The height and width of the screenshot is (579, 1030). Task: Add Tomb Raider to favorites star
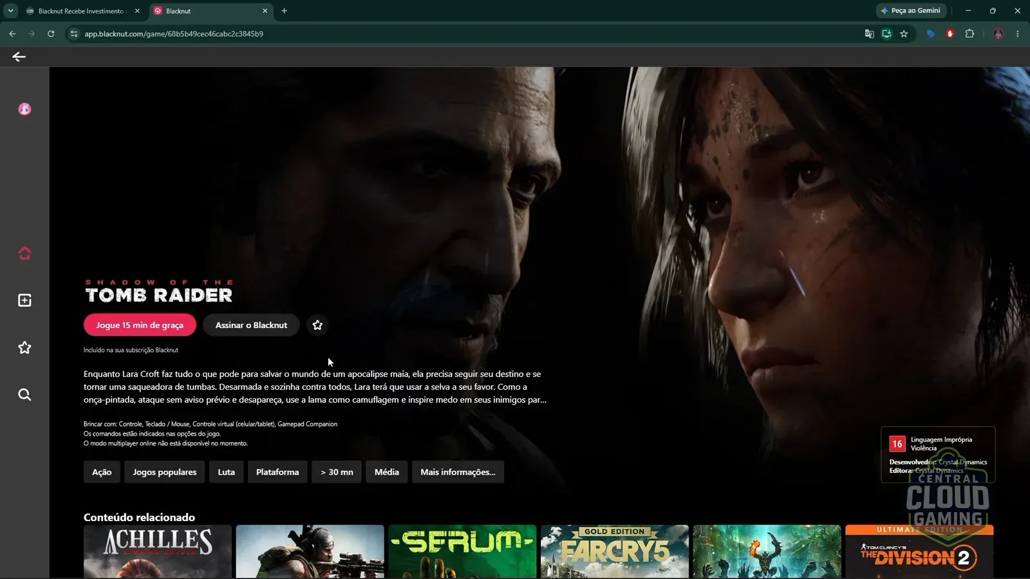click(x=317, y=325)
